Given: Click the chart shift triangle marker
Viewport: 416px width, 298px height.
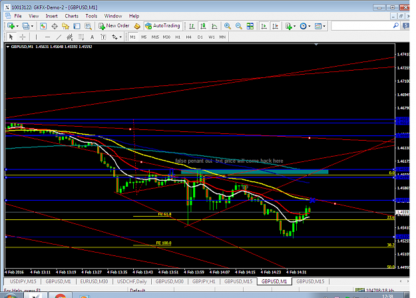Looking at the screenshot, I should (316, 45).
